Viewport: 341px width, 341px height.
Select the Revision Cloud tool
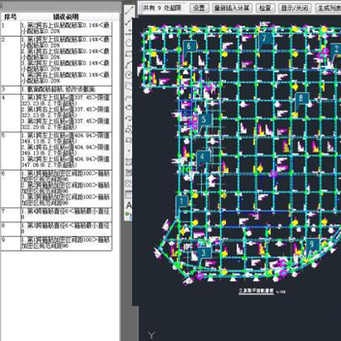(129, 85)
